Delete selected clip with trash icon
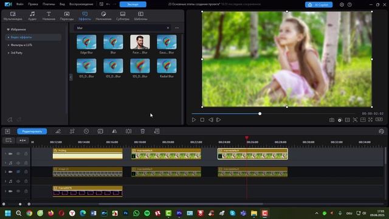Image resolution: width=389 pixels, height=219 pixels. click(x=143, y=131)
